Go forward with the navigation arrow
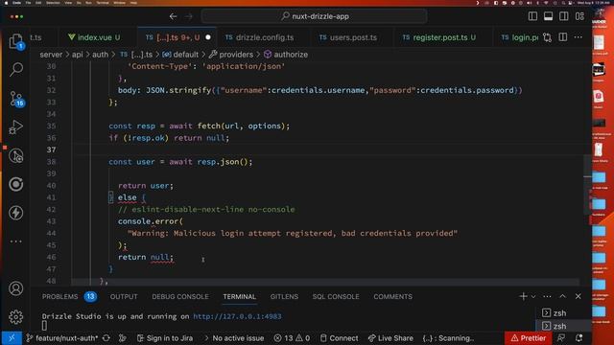The height and width of the screenshot is (345, 614). [x=189, y=16]
